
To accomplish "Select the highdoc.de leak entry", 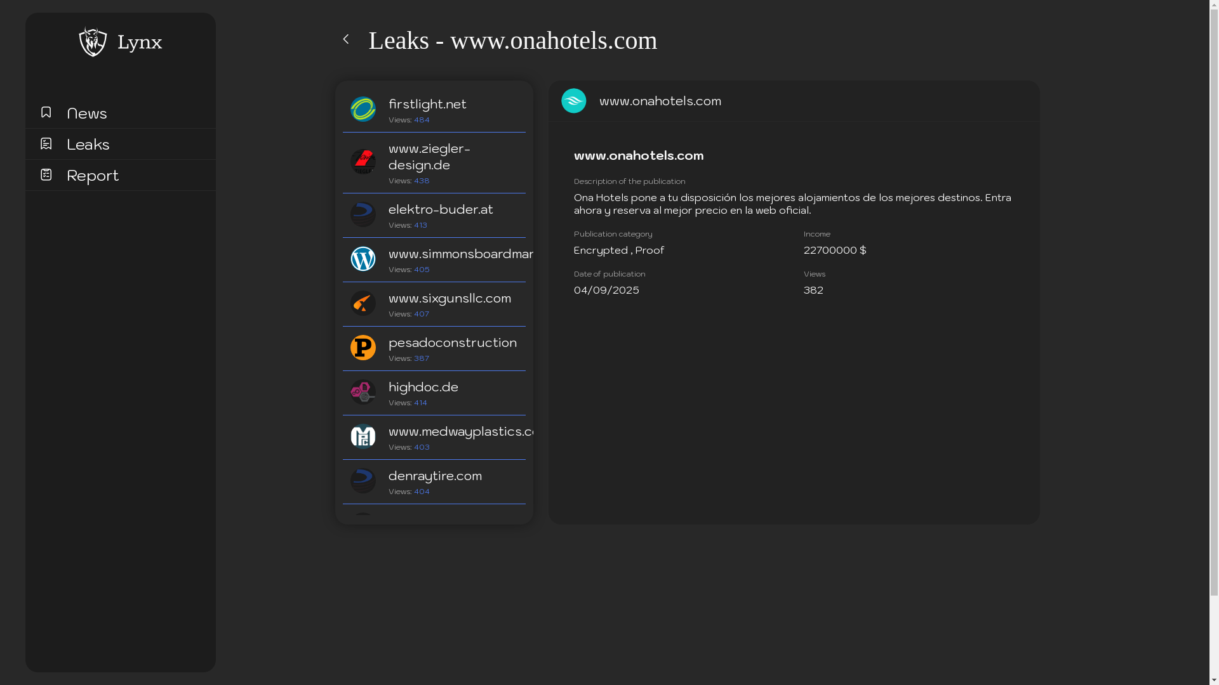I will [x=423, y=388].
